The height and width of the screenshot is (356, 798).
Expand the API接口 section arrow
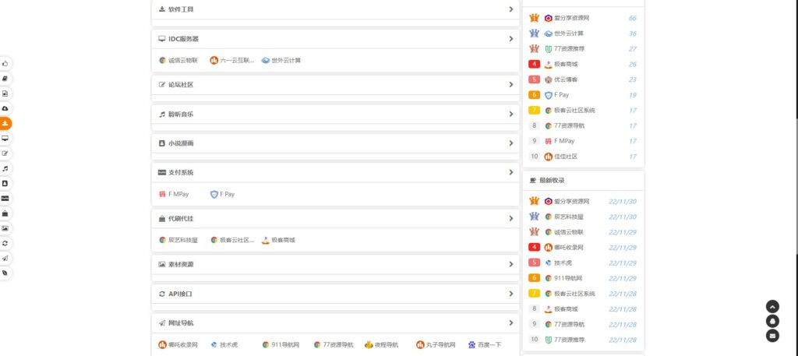510,294
